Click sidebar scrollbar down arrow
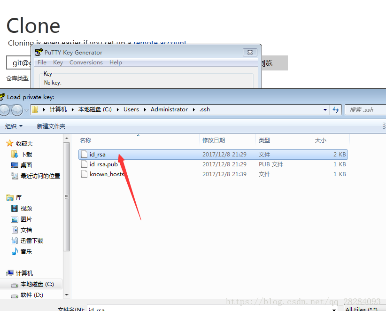 point(67,295)
